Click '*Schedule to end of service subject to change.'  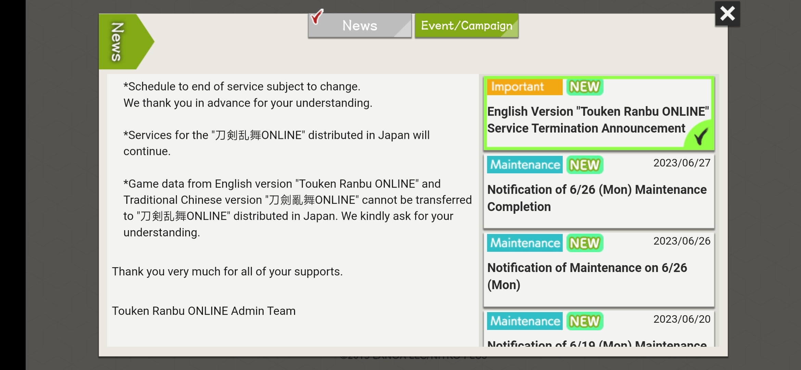click(x=242, y=86)
